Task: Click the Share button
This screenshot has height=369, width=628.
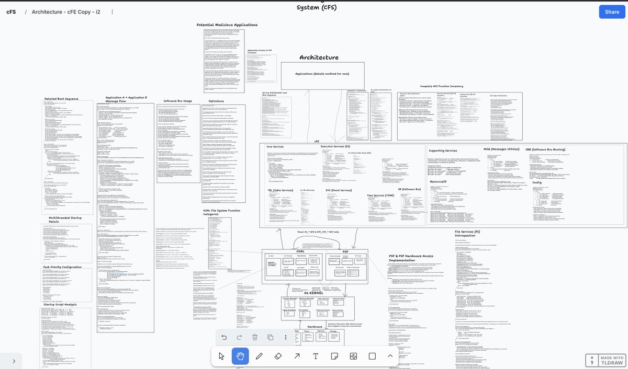Action: click(x=612, y=11)
